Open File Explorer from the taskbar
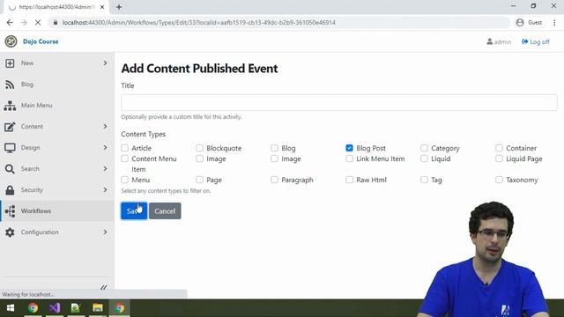Viewport: 564px width, 317px height. tap(98, 308)
